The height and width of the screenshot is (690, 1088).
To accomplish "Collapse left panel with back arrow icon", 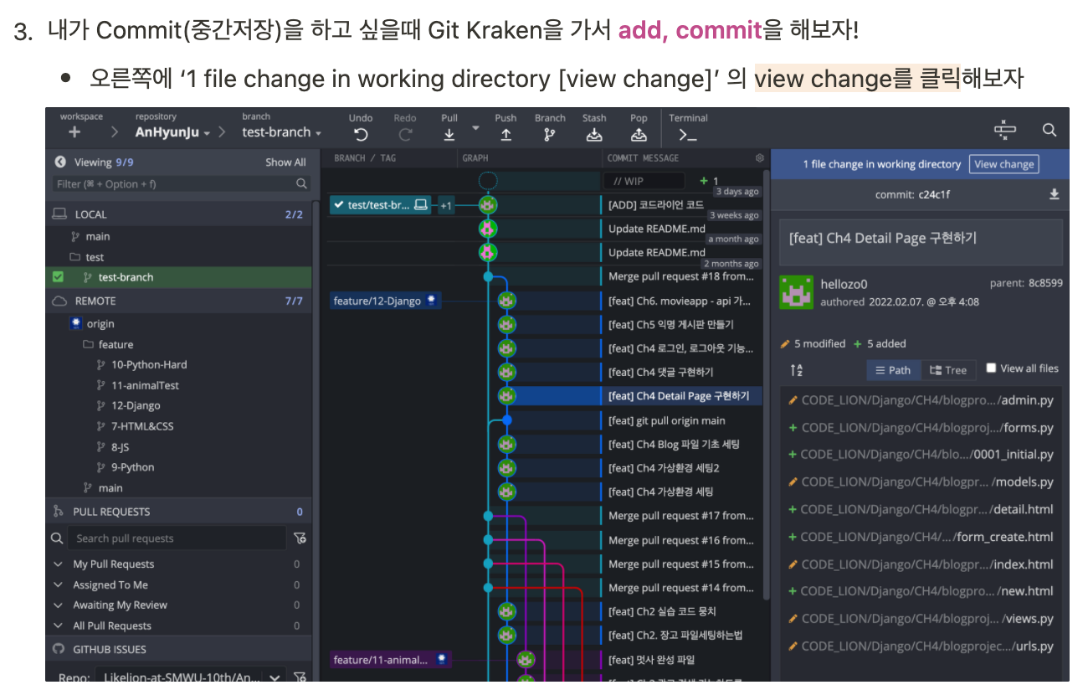I will (59, 162).
